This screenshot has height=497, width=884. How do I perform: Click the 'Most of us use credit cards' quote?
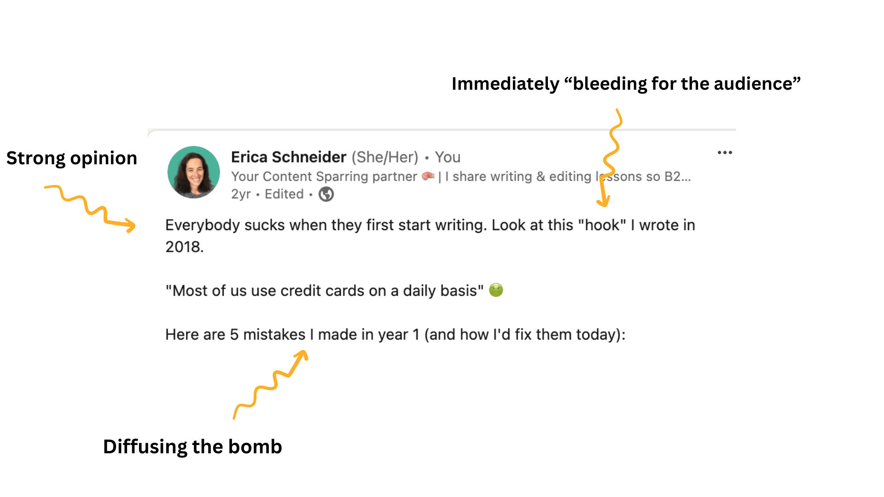[325, 291]
